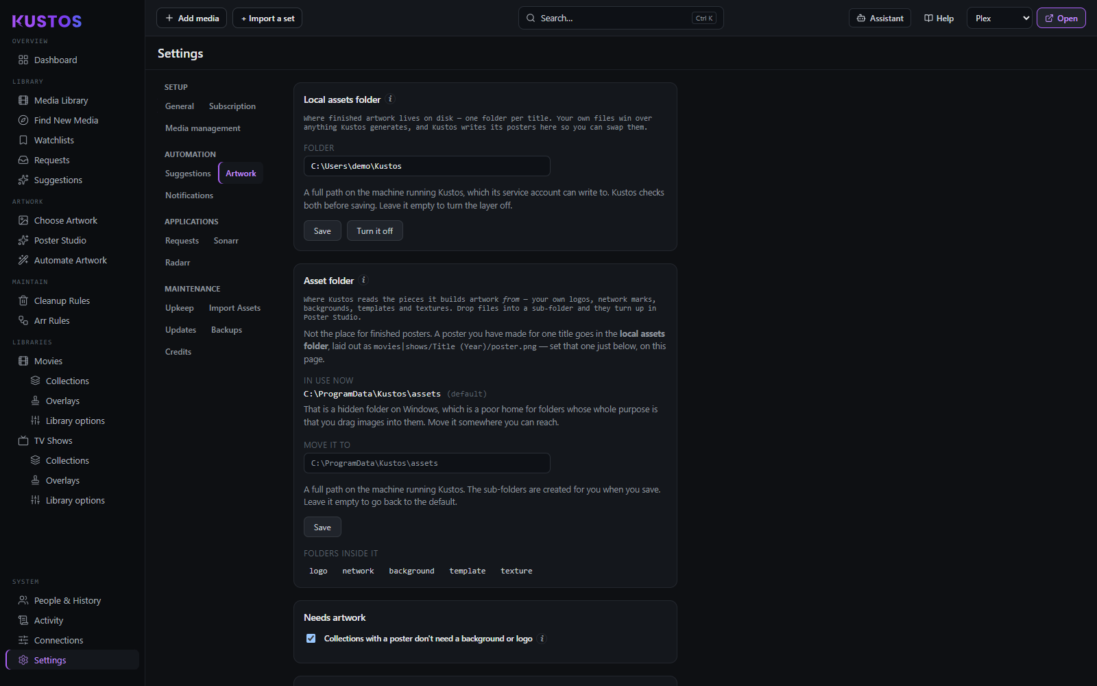Click the TV Shows Overlays stamp icon
Viewport: 1097px width, 686px height.
35,480
